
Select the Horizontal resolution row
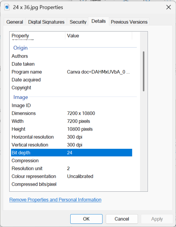coord(72,137)
